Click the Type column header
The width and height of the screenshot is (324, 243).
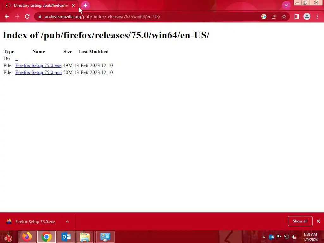(9, 52)
